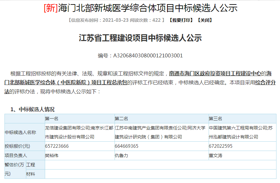Click underlined 南通市海门区政府投资项目工程建设中心 text
Viewport: 280px width, 183px height.
click(x=215, y=73)
